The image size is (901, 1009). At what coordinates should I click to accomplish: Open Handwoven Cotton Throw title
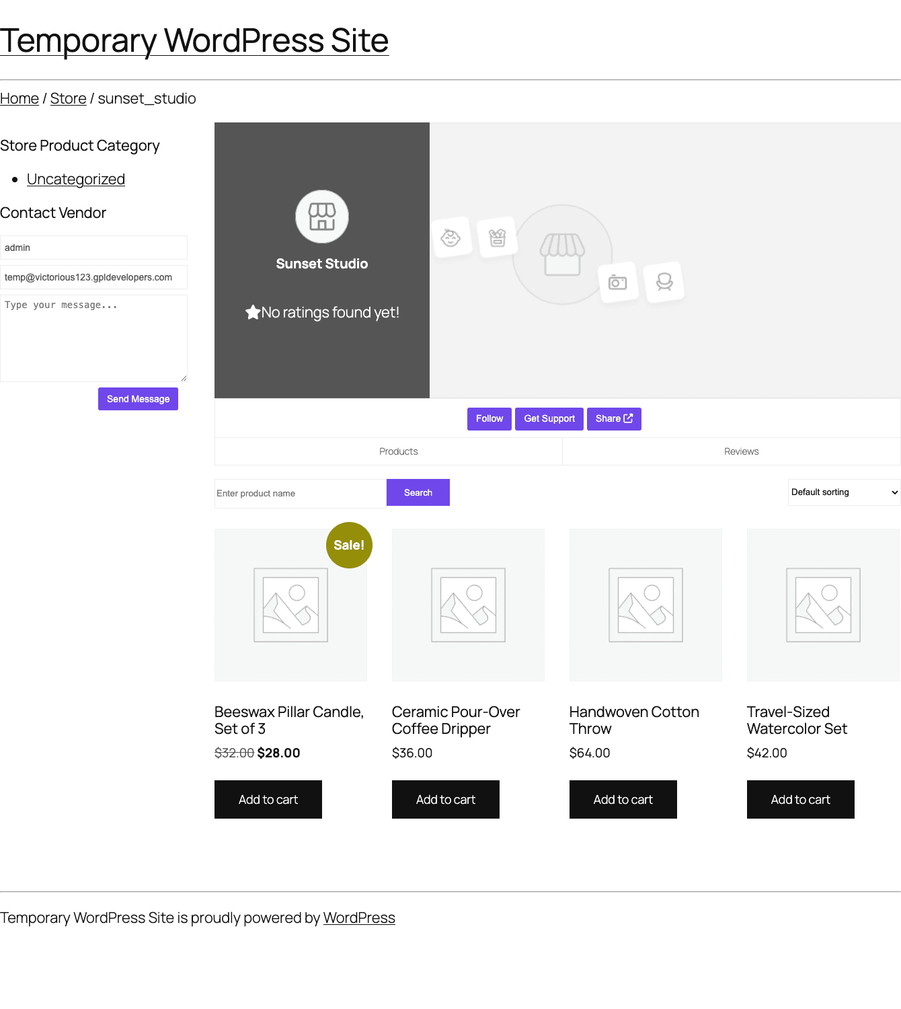[x=634, y=720]
